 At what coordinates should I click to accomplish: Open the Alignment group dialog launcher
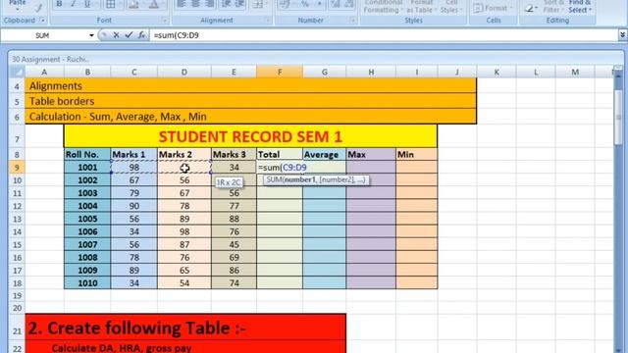[268, 20]
